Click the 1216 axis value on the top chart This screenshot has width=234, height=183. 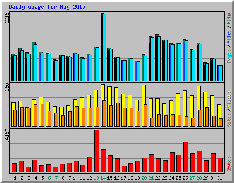tap(7, 18)
